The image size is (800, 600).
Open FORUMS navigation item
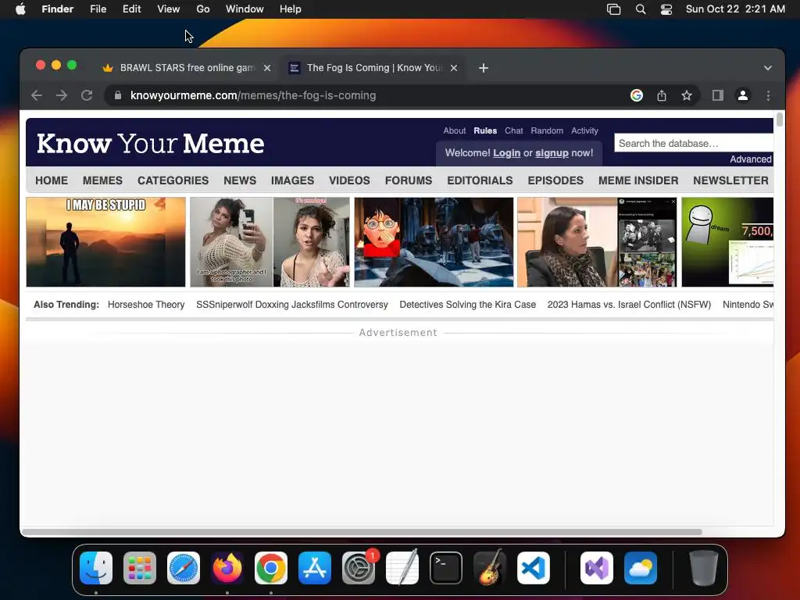pos(409,180)
